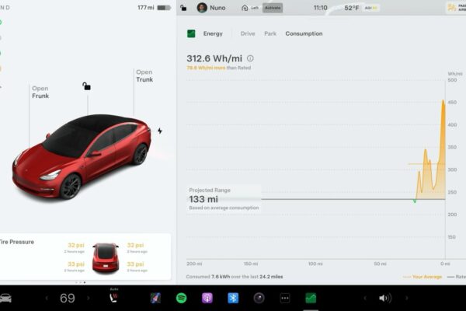Open the Nuno driver profile
This screenshot has width=466, height=311.
point(211,8)
